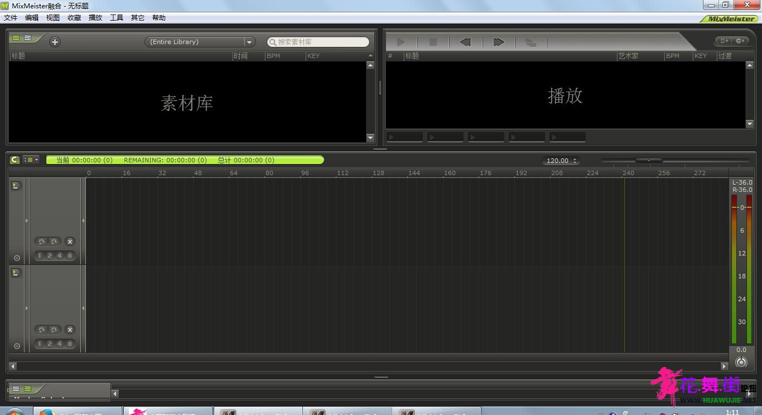Viewport: 762px width, 415px height.
Task: Click the master volume knob
Action: tap(741, 361)
